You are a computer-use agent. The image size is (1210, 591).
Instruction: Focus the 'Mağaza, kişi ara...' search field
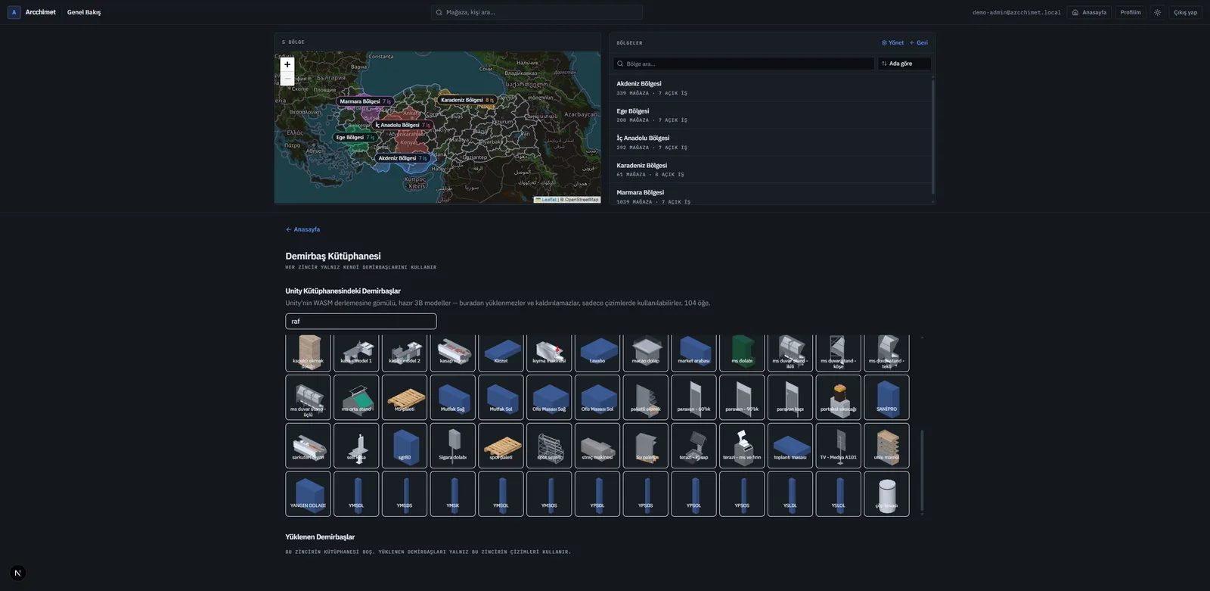click(x=537, y=12)
